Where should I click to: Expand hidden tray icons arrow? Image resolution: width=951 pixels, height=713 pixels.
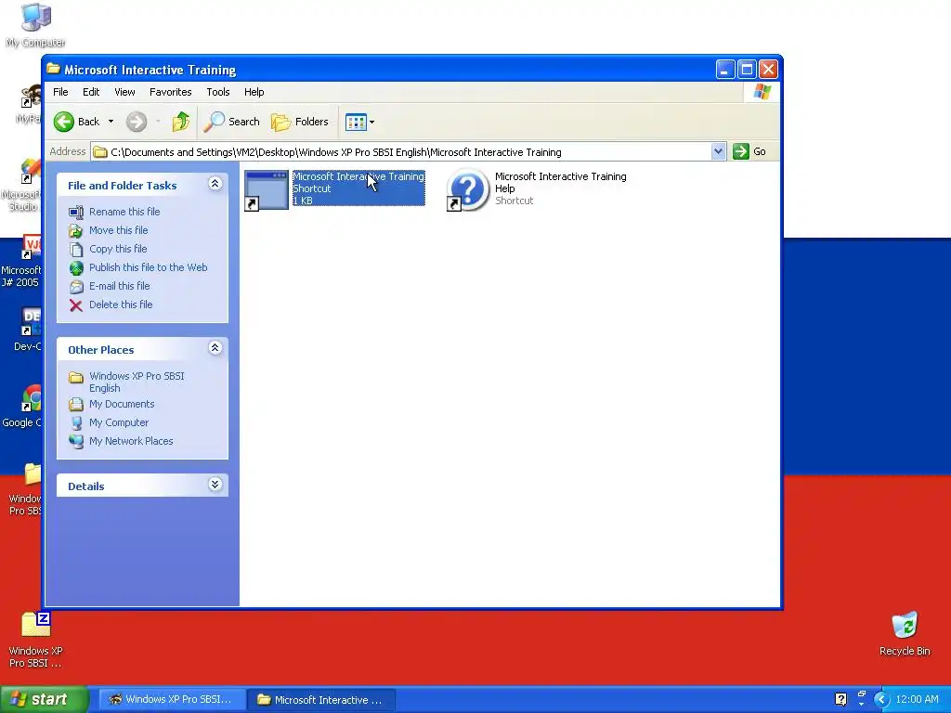pos(881,700)
